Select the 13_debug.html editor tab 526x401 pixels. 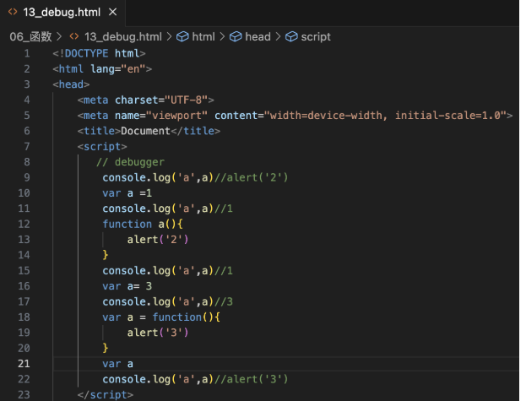(62, 13)
